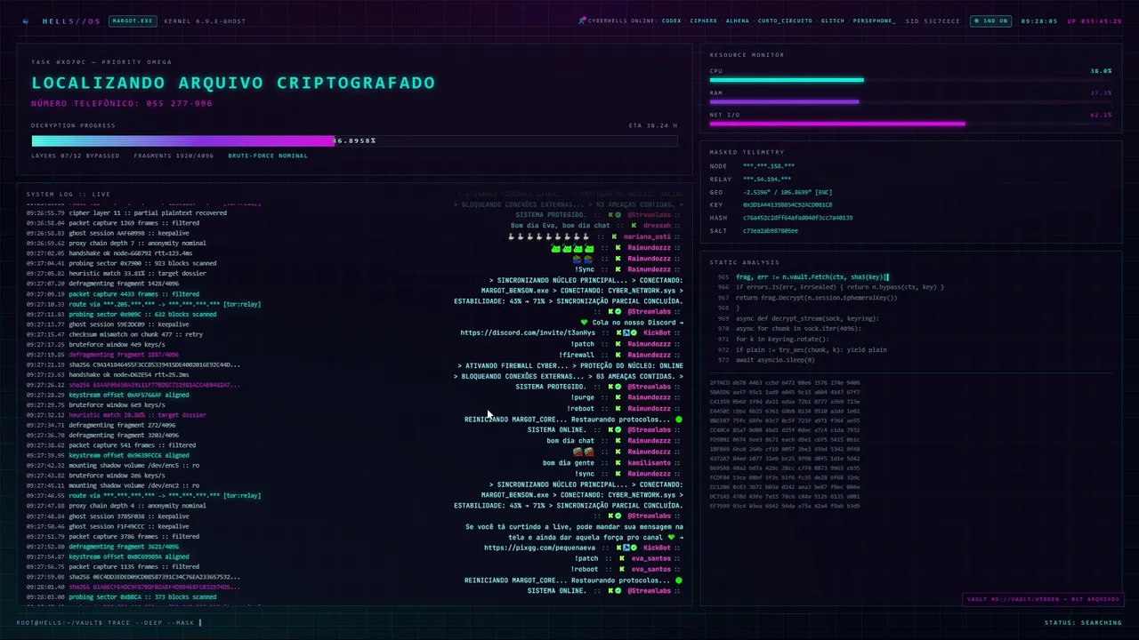The width and height of the screenshot is (1139, 640).
Task: Click the HASH value c76a452c2dff64afad040f3cc7a40139
Action: [x=797, y=218]
